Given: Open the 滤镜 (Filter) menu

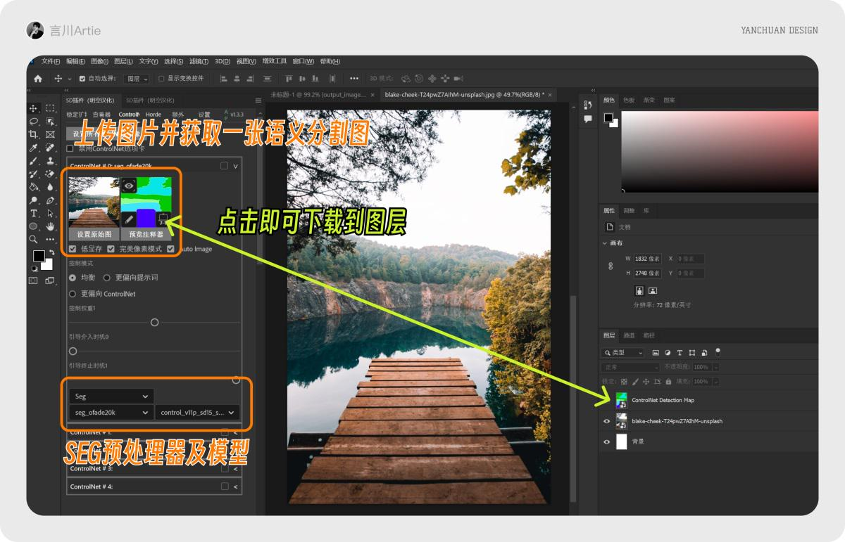Looking at the screenshot, I should click(199, 61).
